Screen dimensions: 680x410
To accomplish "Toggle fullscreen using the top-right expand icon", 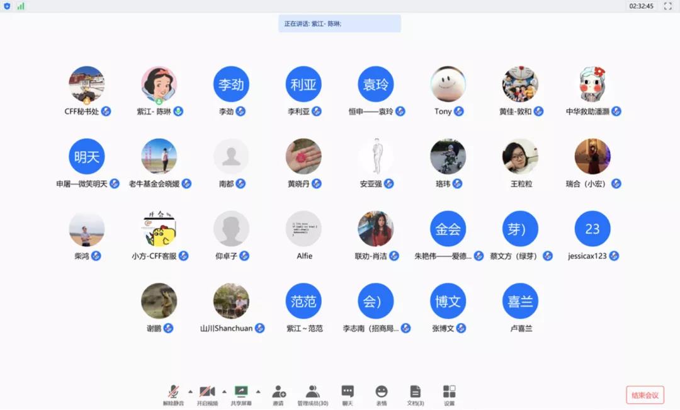I will tap(669, 6).
